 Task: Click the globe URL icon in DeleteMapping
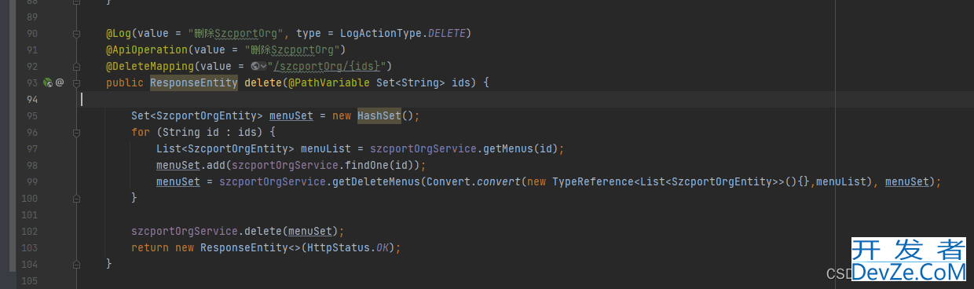pyautogui.click(x=254, y=66)
